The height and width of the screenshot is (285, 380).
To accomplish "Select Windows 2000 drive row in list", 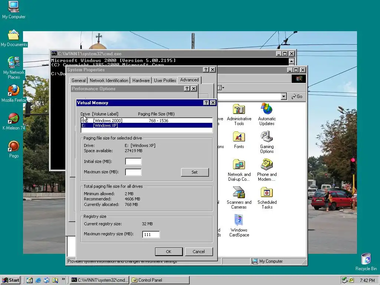I will click(x=147, y=121).
